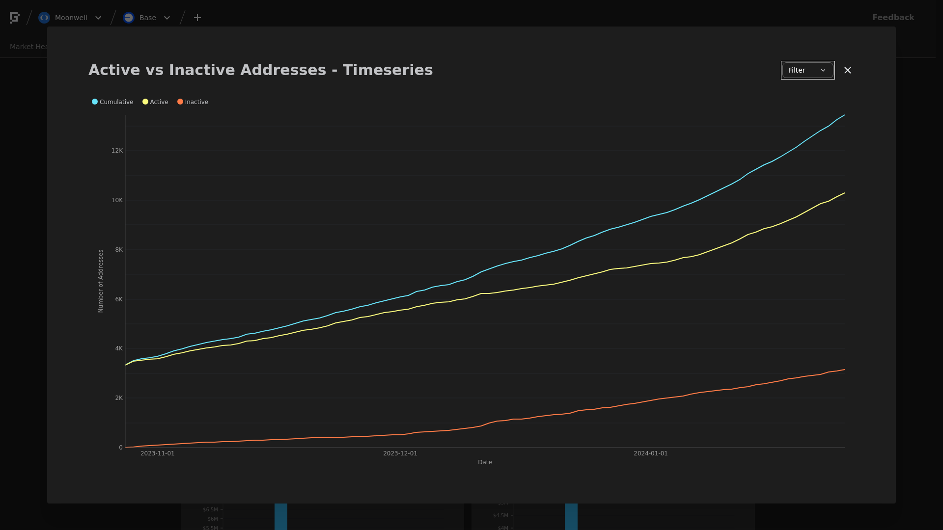
Task: Select the Moonwell breadcrumb label
Action: pyautogui.click(x=71, y=18)
